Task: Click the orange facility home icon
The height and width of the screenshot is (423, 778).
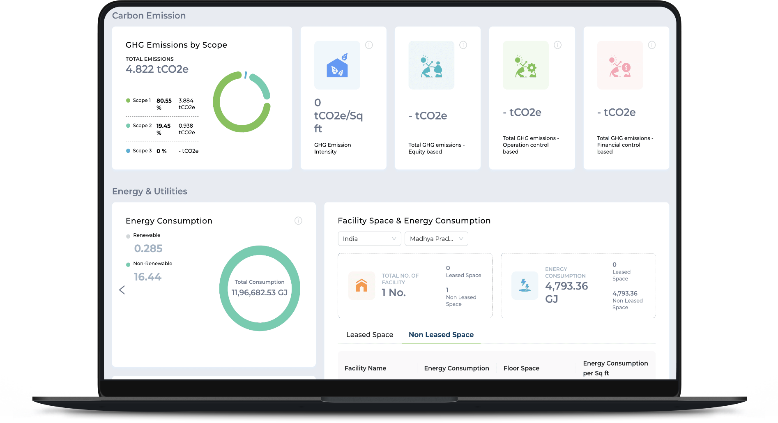Action: [361, 285]
